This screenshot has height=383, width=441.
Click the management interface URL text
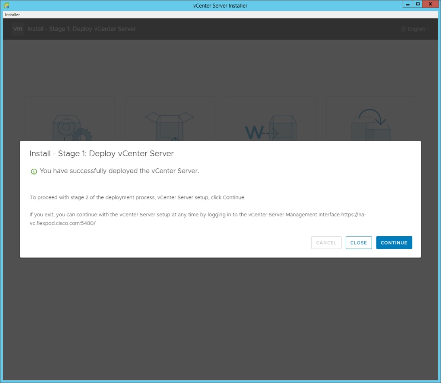tap(198, 219)
